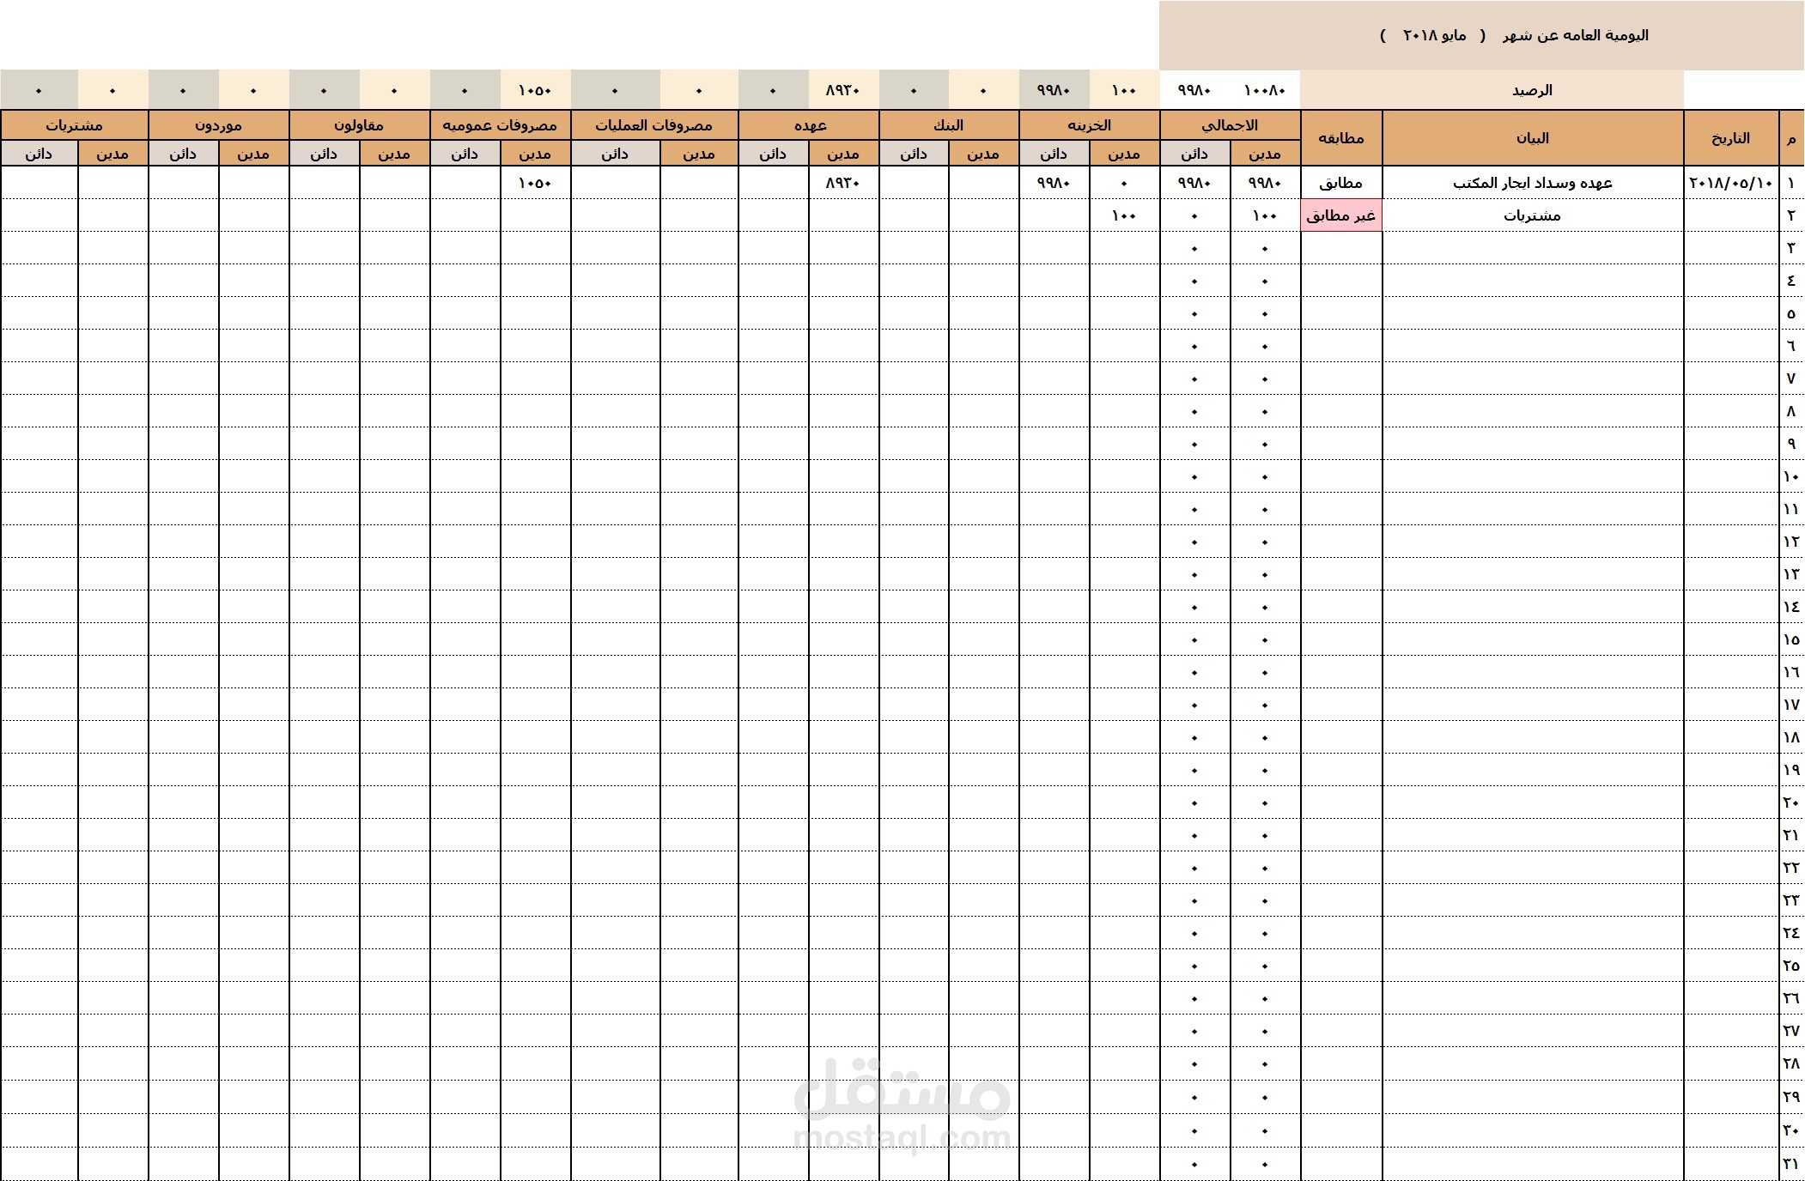Click balance total ١٠٠٨٠ in الرصيد row

1265,90
